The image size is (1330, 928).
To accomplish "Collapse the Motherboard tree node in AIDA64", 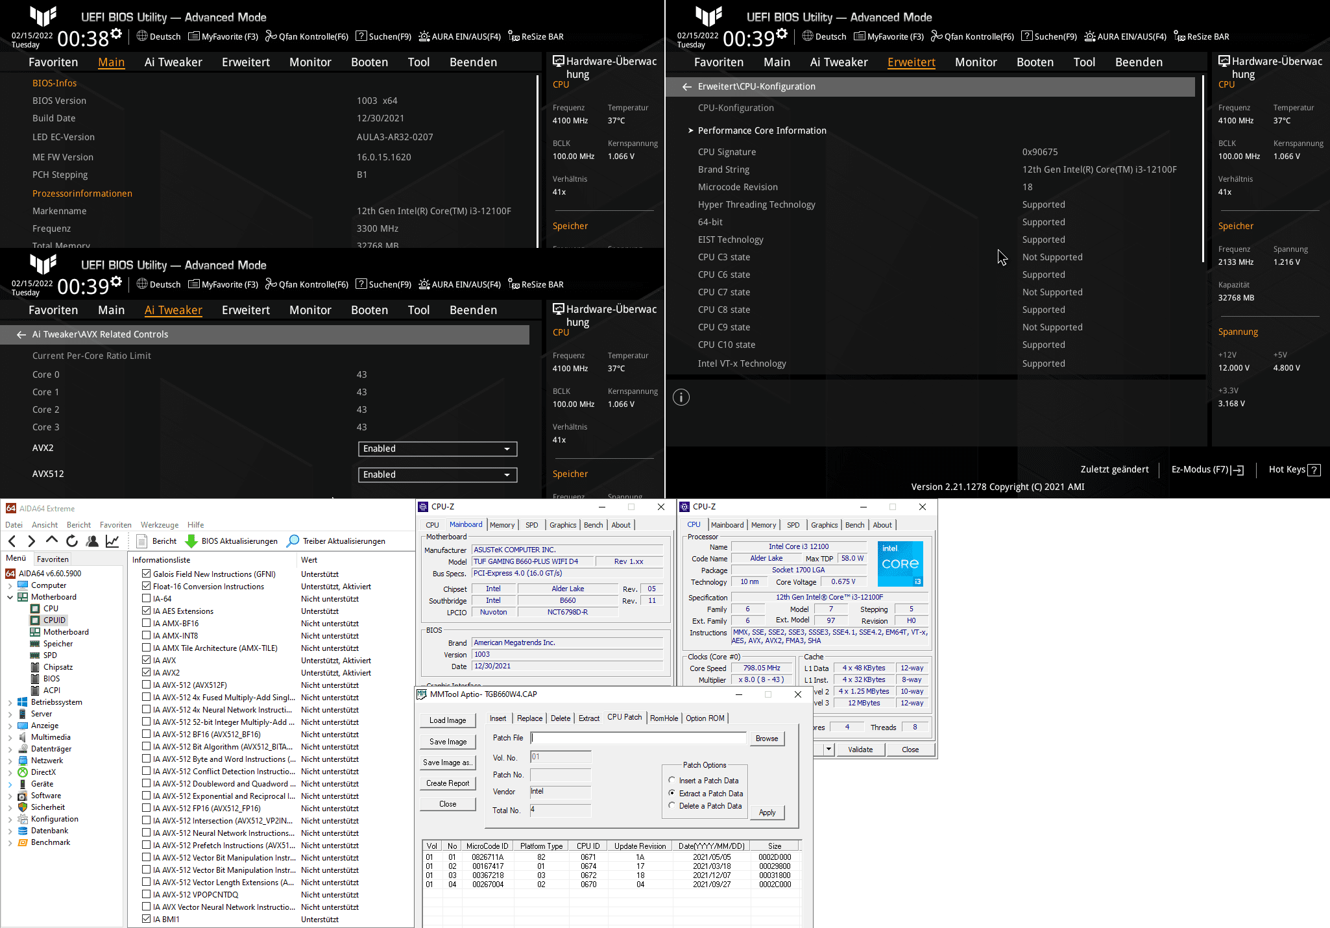I will [10, 597].
